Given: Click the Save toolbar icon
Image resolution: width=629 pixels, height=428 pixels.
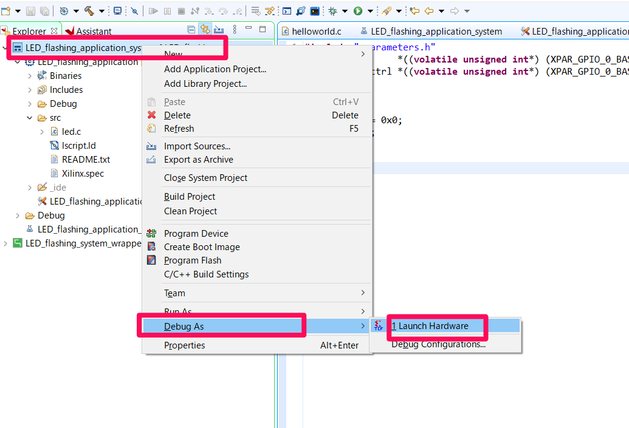Looking at the screenshot, I should pos(30,11).
